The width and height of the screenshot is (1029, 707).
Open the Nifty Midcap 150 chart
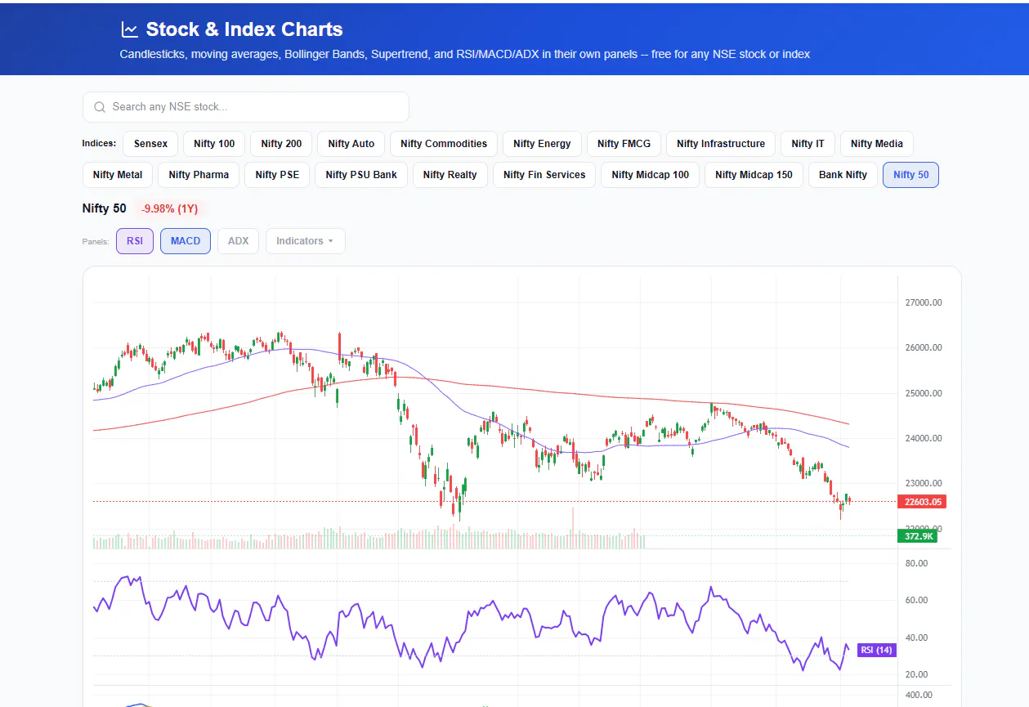coord(754,175)
